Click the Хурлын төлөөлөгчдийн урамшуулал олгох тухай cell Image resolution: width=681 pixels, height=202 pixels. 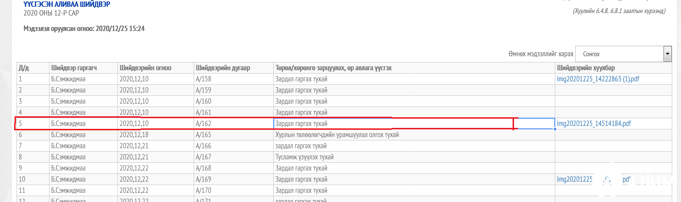pyautogui.click(x=337, y=135)
